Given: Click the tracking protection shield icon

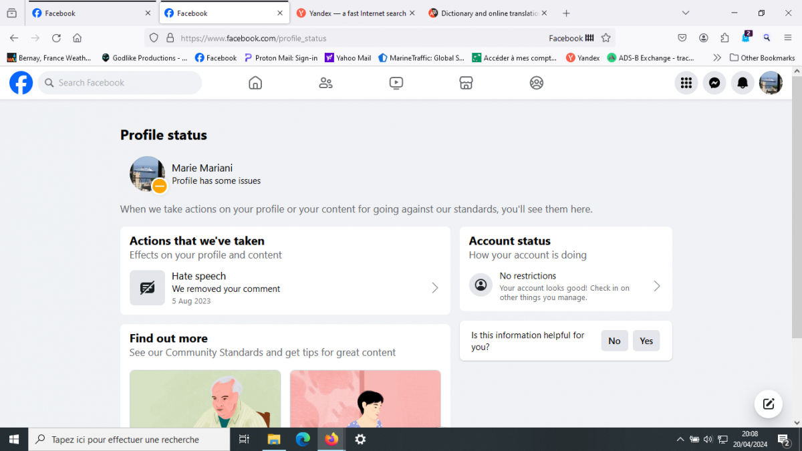Looking at the screenshot, I should 154,38.
